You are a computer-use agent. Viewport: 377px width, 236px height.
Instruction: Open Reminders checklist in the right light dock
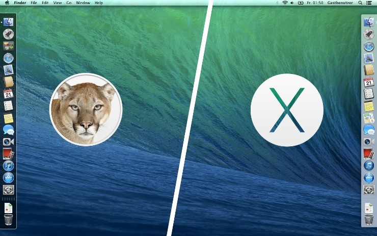point(369,94)
